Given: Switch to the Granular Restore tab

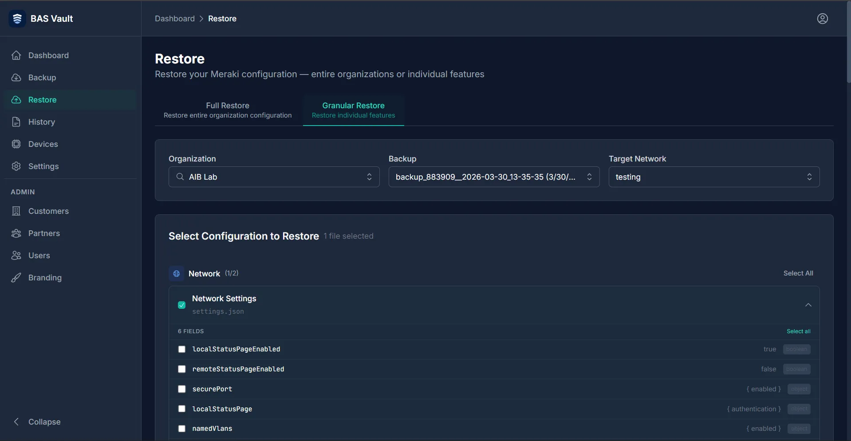Looking at the screenshot, I should (x=353, y=110).
